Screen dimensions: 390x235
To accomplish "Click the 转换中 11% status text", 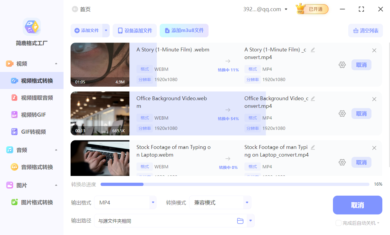I will point(228,70).
